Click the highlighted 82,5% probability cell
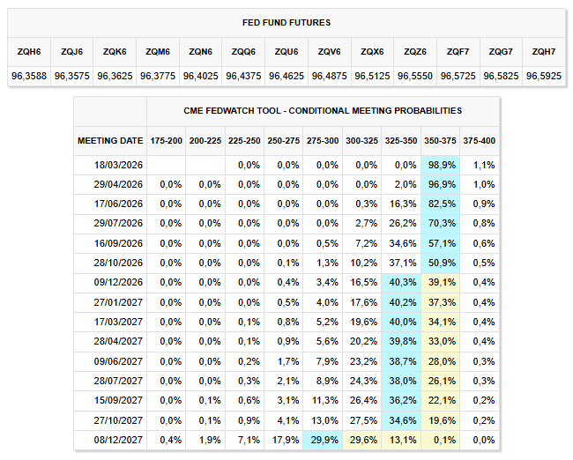The height and width of the screenshot is (460, 573). [x=441, y=204]
